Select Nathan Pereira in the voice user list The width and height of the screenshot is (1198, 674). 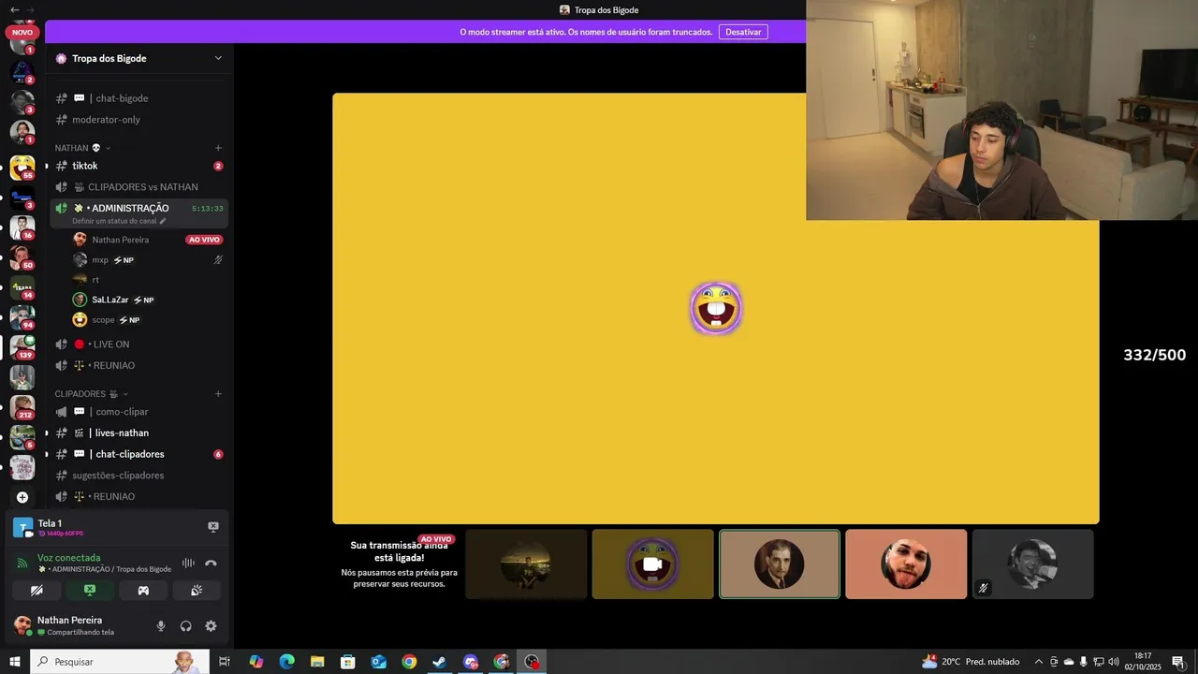coord(120,240)
